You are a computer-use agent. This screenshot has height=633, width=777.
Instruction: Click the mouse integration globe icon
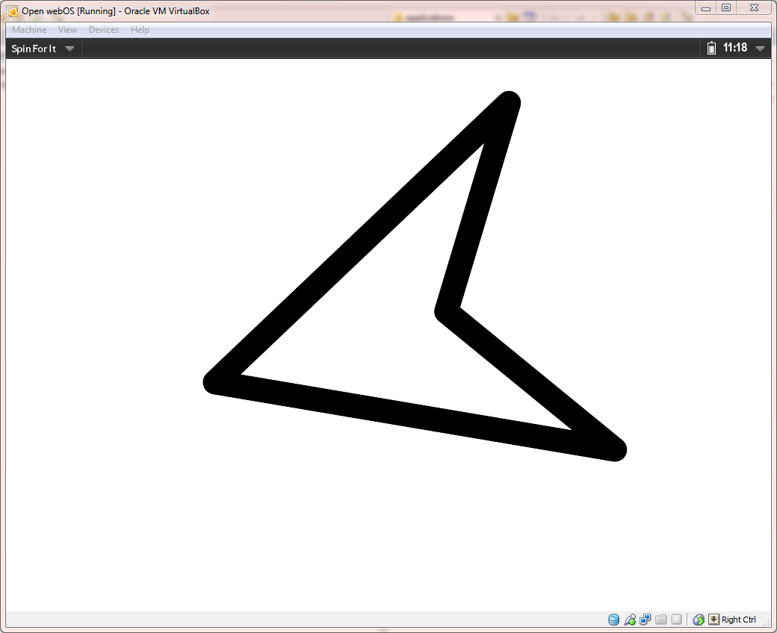pos(699,620)
